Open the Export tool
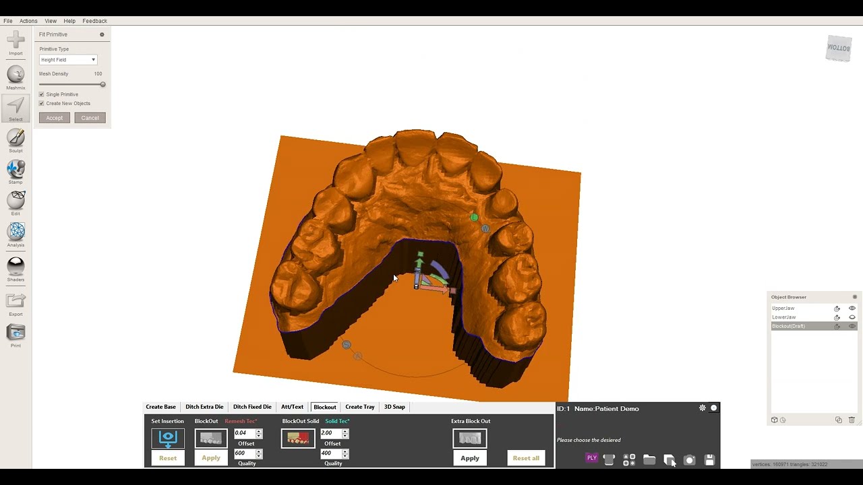The width and height of the screenshot is (863, 485). pyautogui.click(x=16, y=304)
